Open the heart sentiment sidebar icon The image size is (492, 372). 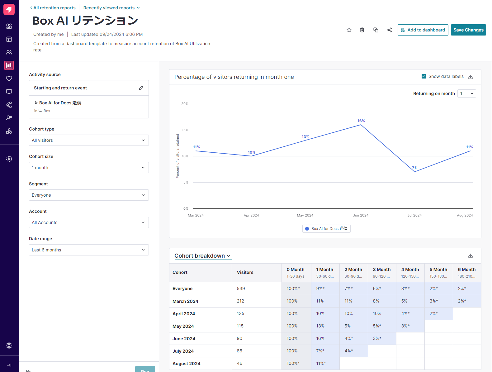pos(9,79)
